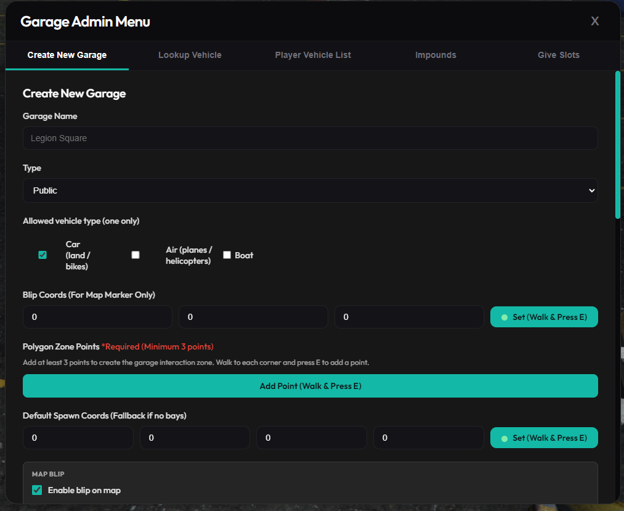Click the first Blip Coords field
Viewport: 624px width, 511px height.
tap(97, 317)
